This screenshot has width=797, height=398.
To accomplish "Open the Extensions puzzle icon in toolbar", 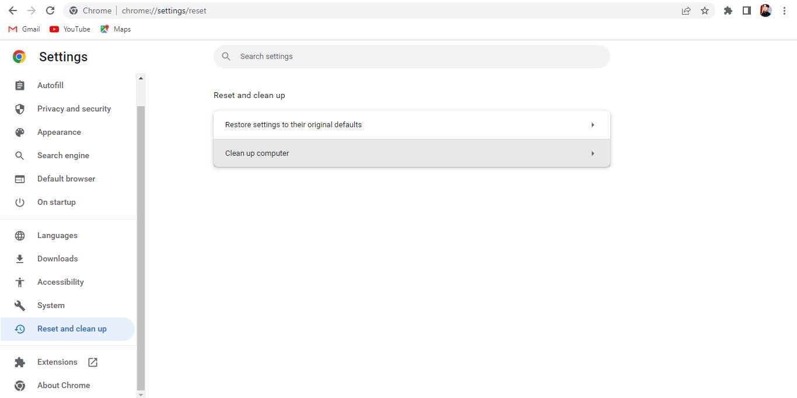I will (x=728, y=11).
